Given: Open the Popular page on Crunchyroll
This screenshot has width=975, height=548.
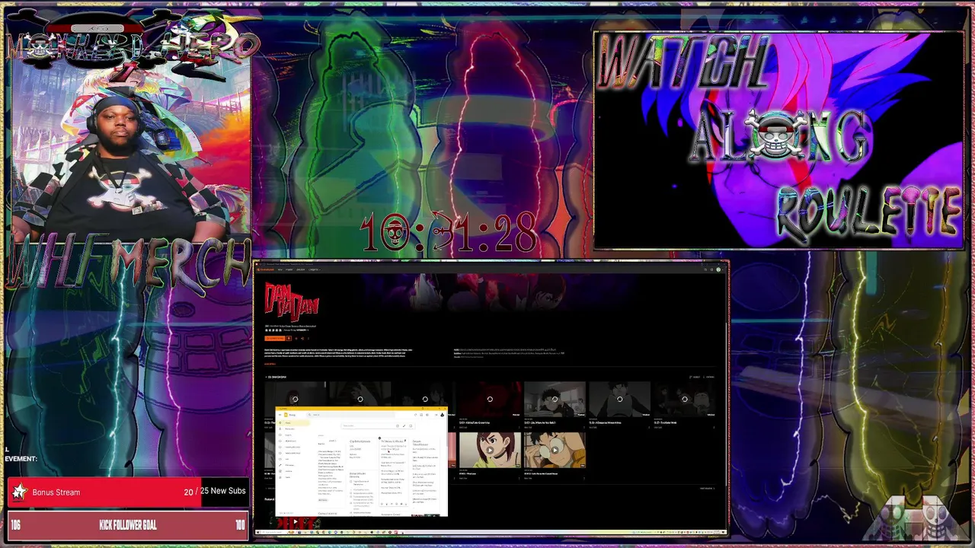Looking at the screenshot, I should coord(289,269).
